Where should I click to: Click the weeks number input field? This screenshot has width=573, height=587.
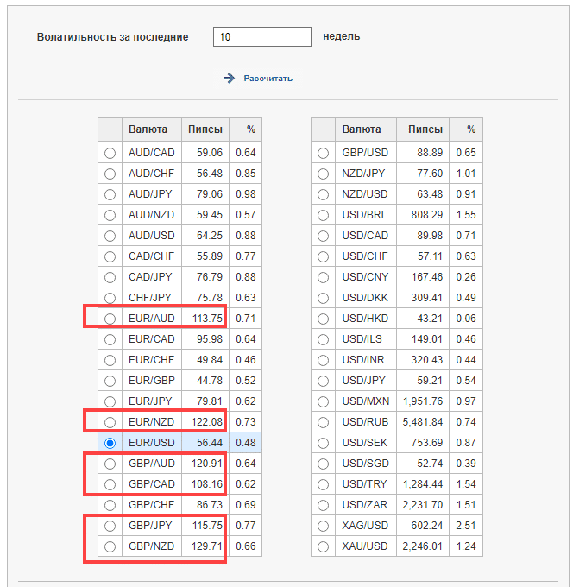(261, 37)
